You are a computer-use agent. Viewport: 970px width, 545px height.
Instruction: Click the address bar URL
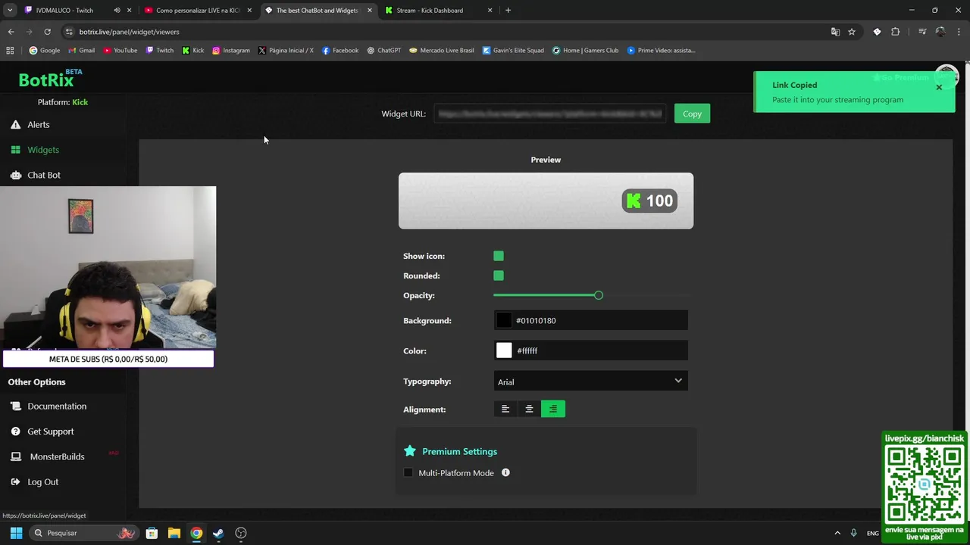(x=129, y=32)
